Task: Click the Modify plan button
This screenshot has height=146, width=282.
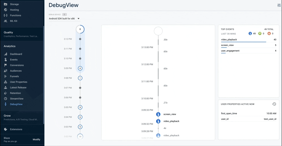Action: click(x=36, y=140)
